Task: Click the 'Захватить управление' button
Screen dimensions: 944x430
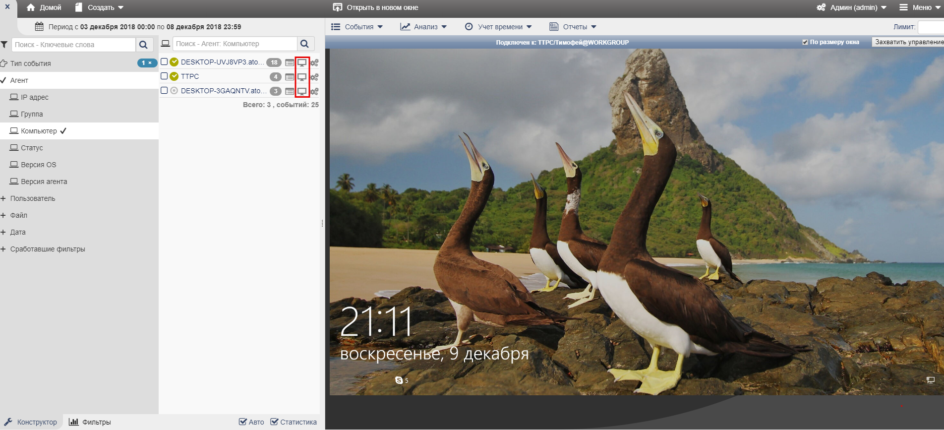Action: coord(908,42)
